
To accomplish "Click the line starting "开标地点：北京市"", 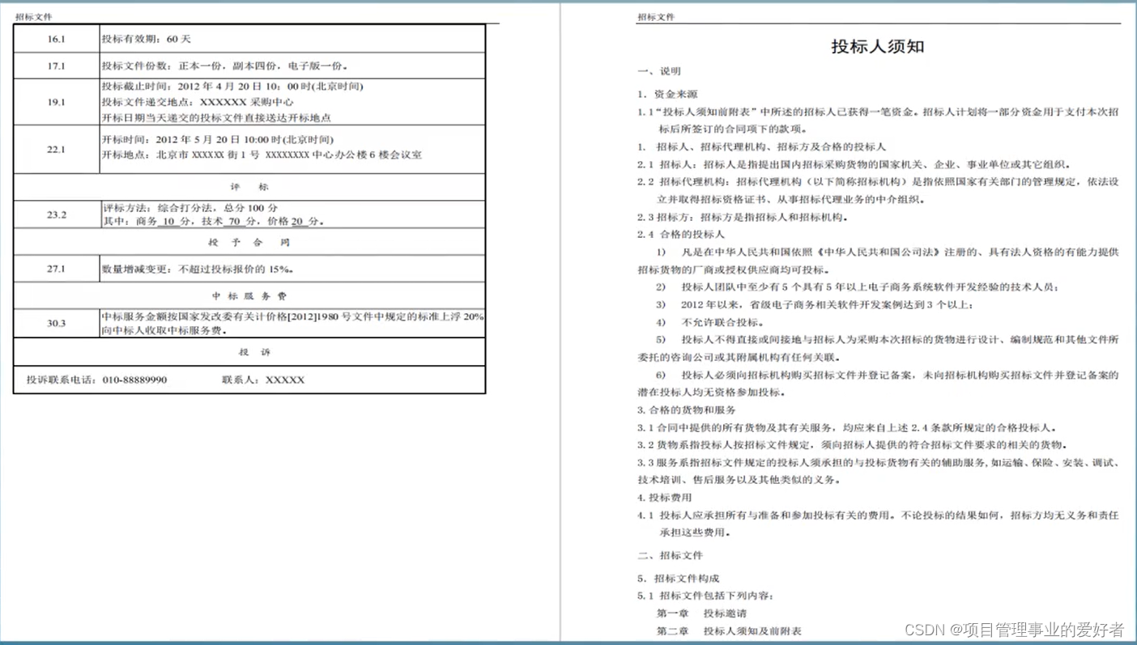I will (262, 155).
